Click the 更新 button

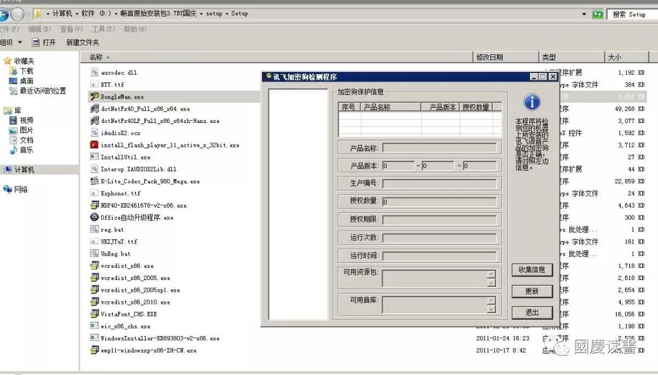(x=532, y=291)
